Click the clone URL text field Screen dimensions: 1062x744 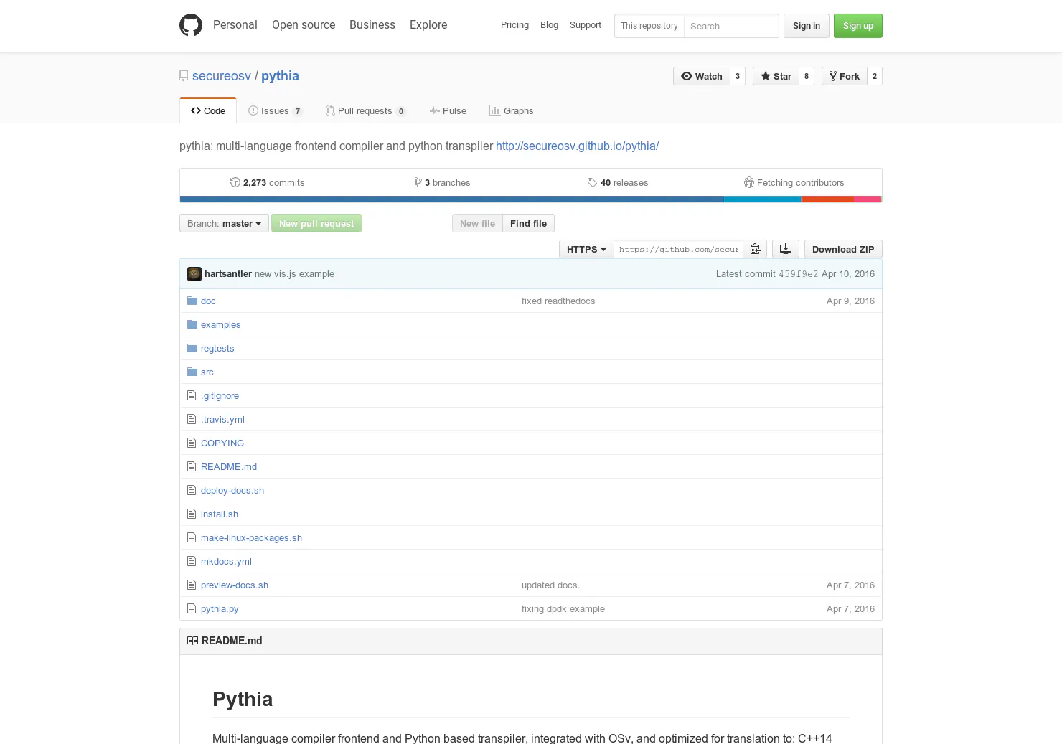coord(678,249)
